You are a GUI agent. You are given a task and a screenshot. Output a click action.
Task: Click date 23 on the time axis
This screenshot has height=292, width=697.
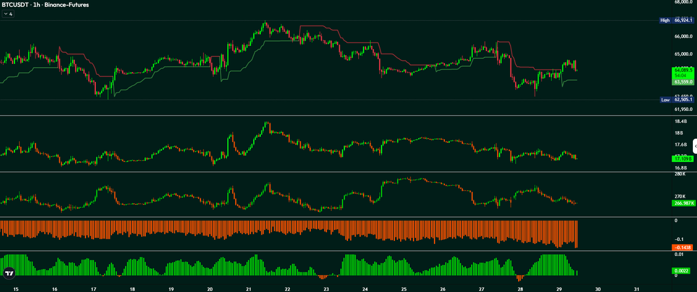(326, 288)
